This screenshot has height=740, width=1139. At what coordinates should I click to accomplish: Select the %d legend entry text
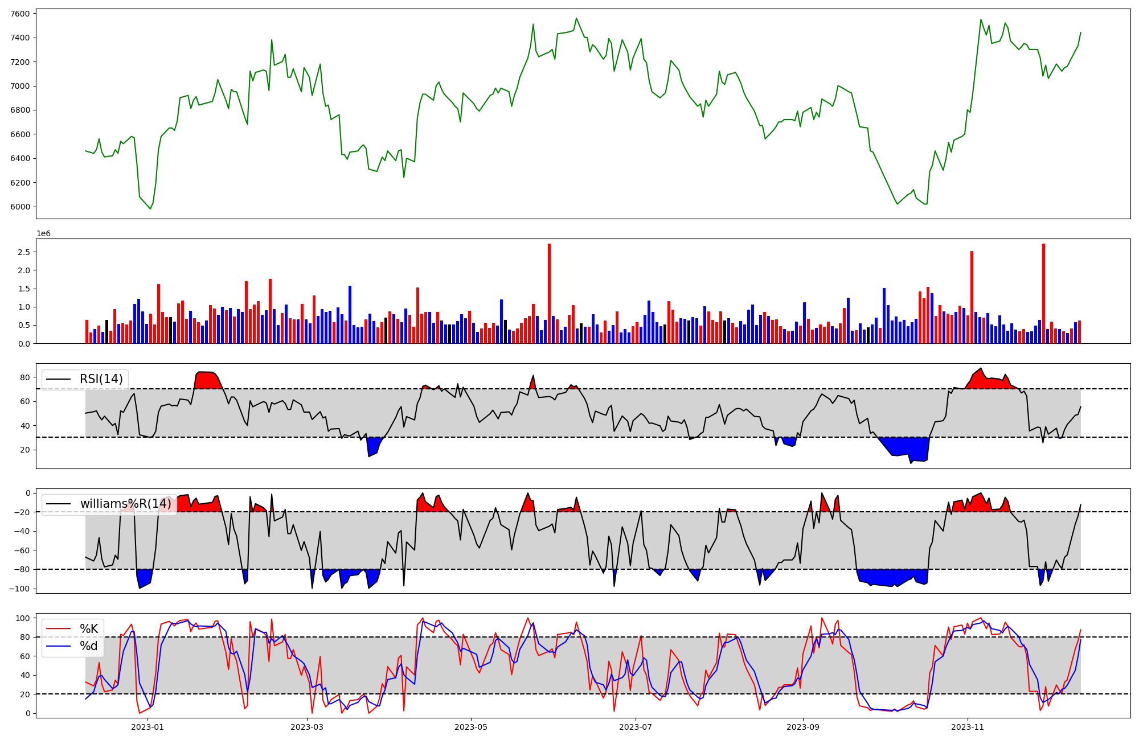pyautogui.click(x=89, y=646)
